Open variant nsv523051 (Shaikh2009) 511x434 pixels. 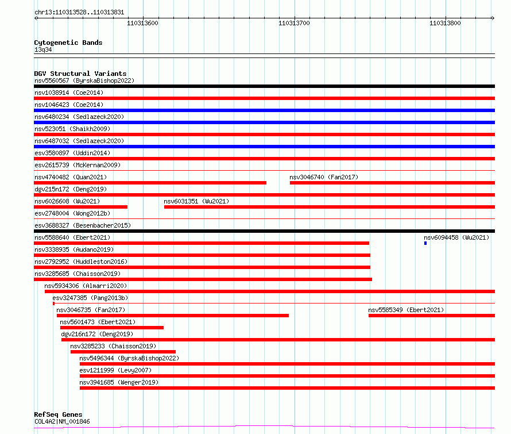click(x=72, y=129)
